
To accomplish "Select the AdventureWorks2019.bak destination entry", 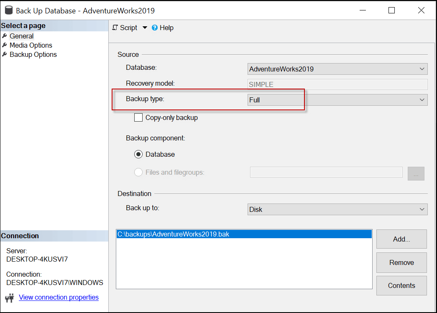I will [x=174, y=234].
